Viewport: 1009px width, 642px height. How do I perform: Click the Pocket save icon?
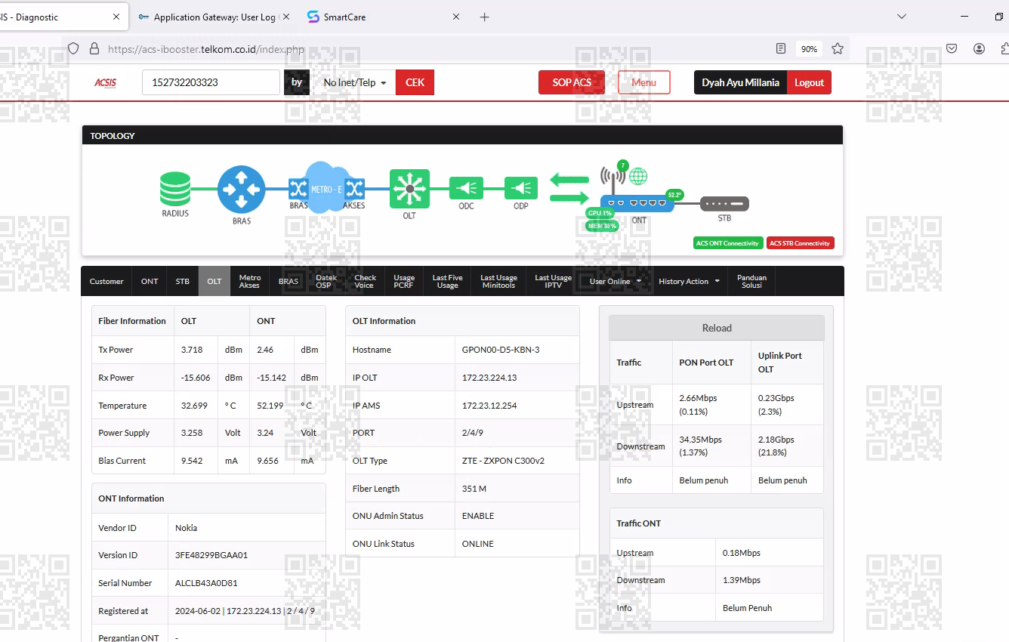point(952,48)
